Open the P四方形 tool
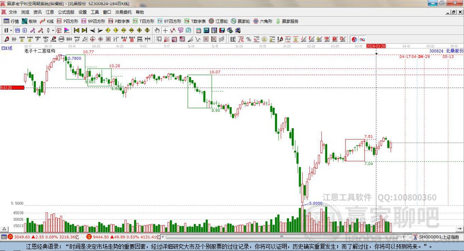 (68, 21)
